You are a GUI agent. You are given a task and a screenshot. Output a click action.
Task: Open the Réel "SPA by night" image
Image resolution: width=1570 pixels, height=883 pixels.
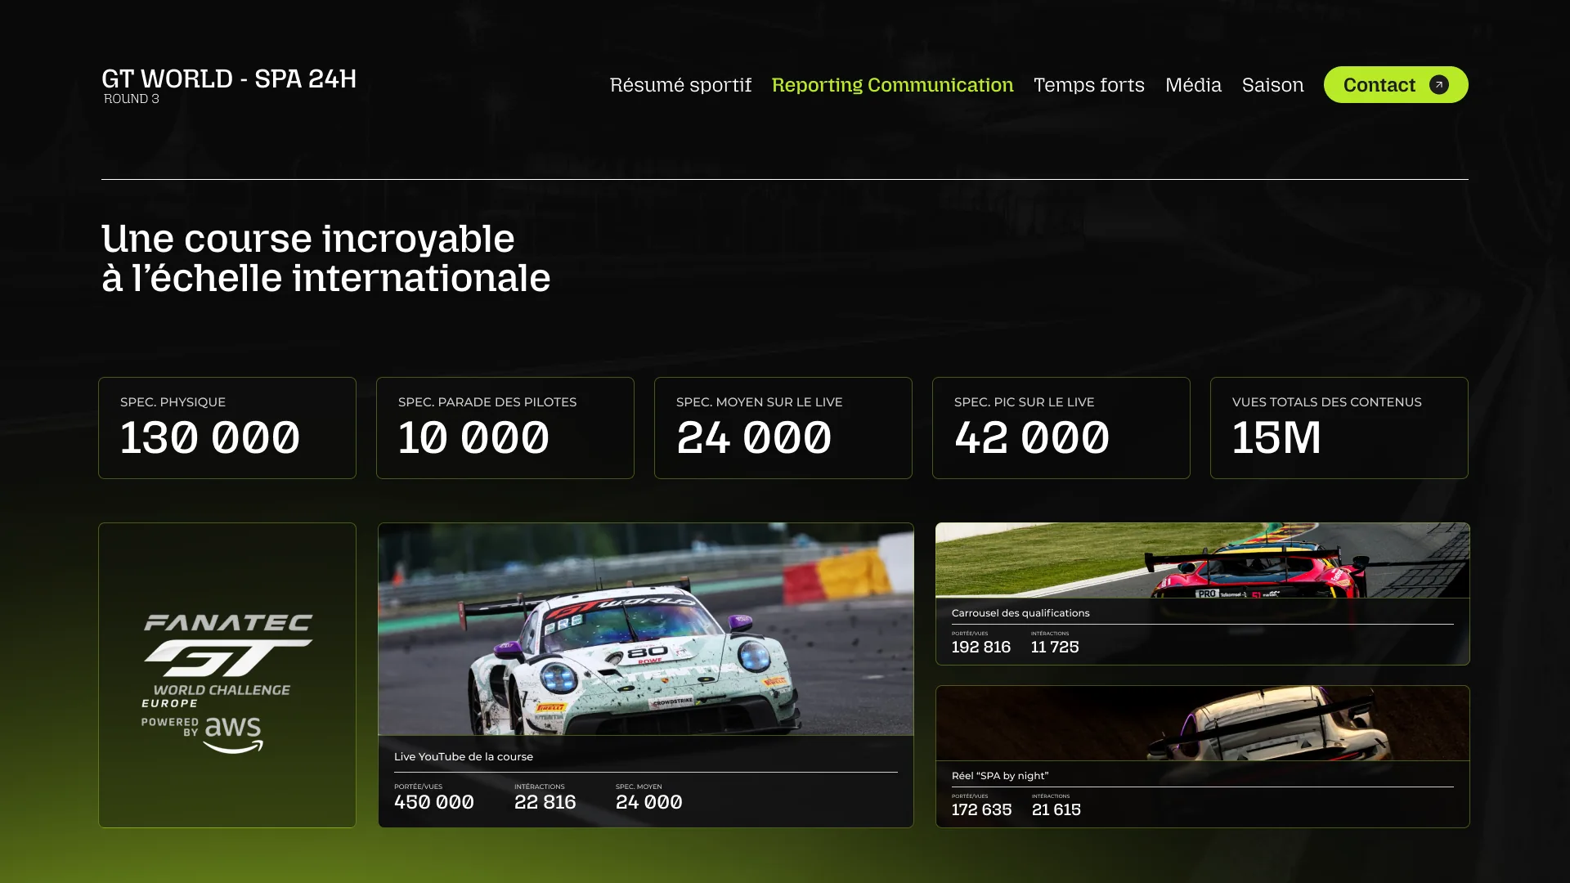coord(1202,724)
